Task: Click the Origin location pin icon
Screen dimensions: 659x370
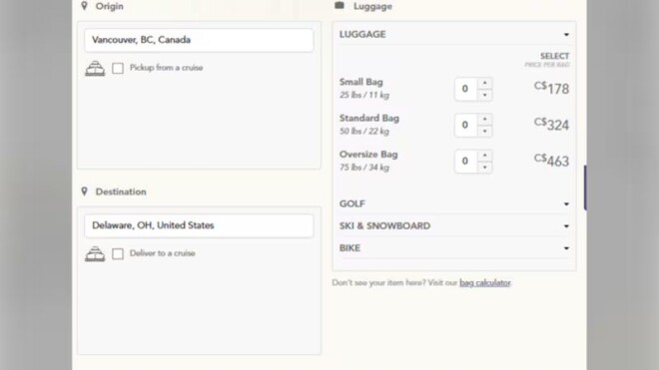Action: click(x=85, y=5)
